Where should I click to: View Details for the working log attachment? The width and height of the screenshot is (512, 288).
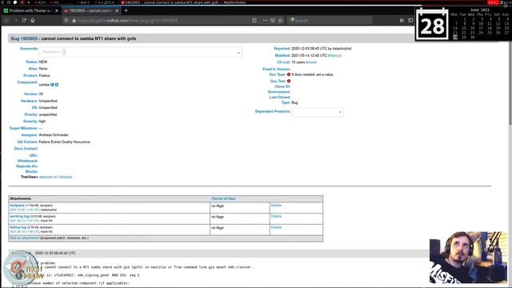(x=276, y=216)
